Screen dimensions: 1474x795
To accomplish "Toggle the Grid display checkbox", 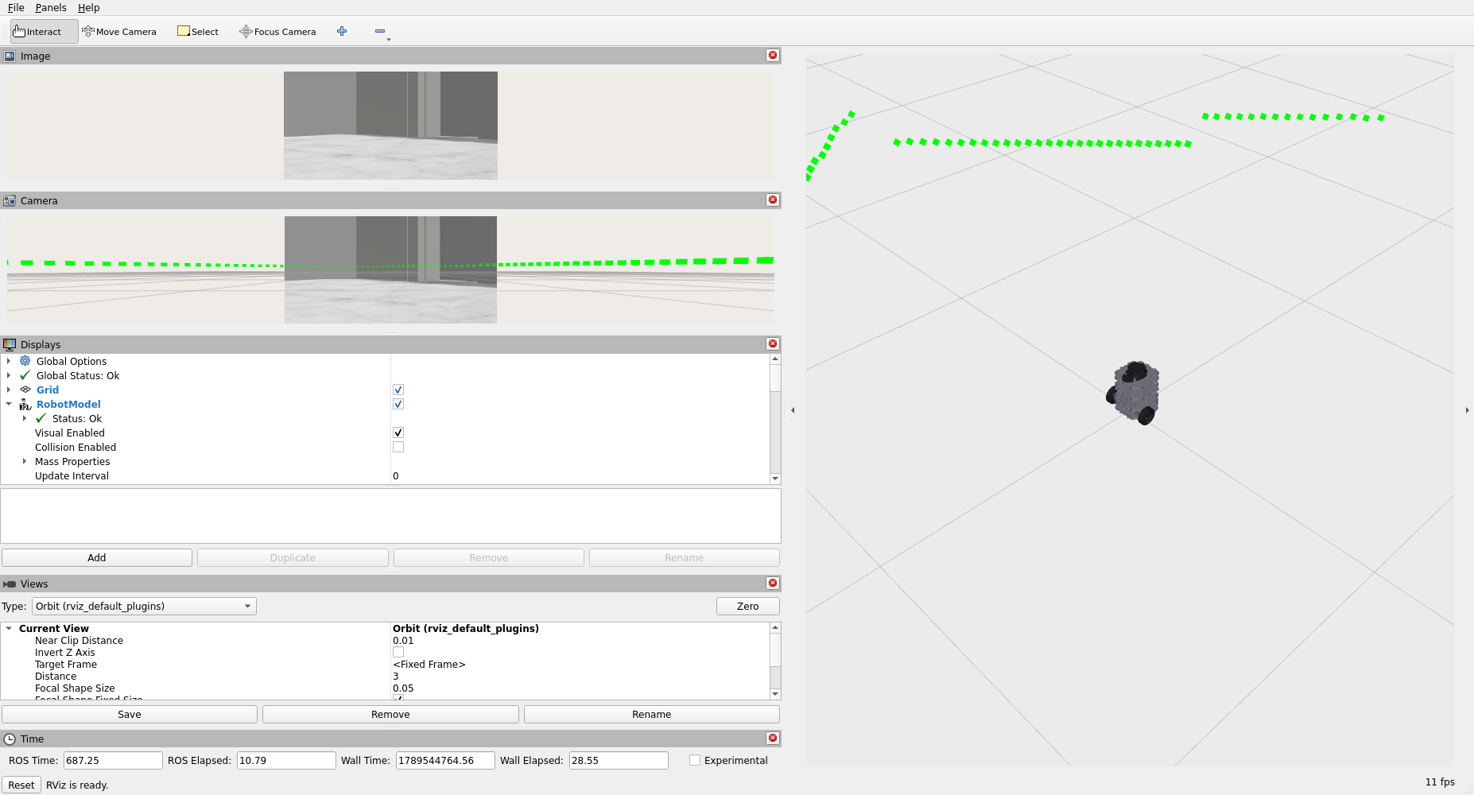I will point(398,390).
